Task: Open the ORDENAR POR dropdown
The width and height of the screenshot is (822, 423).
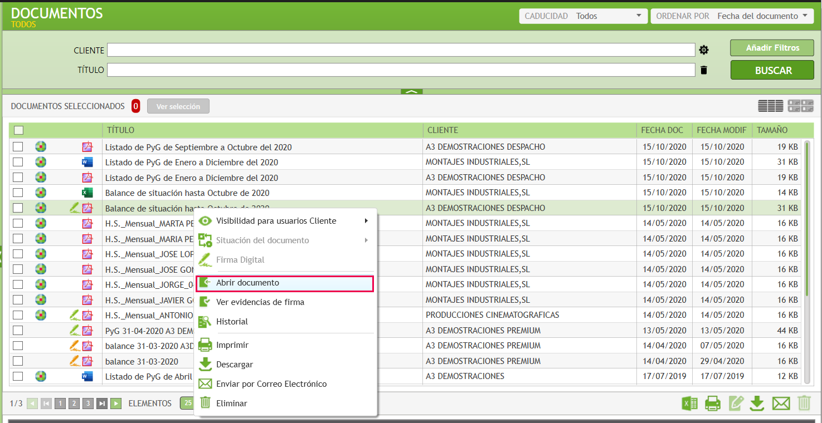Action: 732,16
